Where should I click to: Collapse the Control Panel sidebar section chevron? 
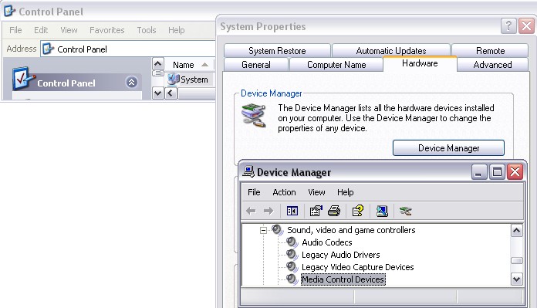click(131, 83)
